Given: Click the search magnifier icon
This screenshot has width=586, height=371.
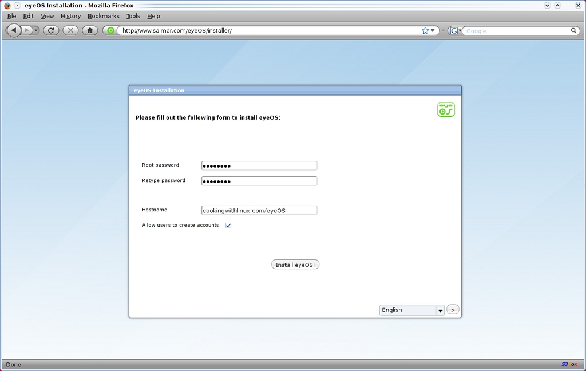Looking at the screenshot, I should [x=573, y=30].
